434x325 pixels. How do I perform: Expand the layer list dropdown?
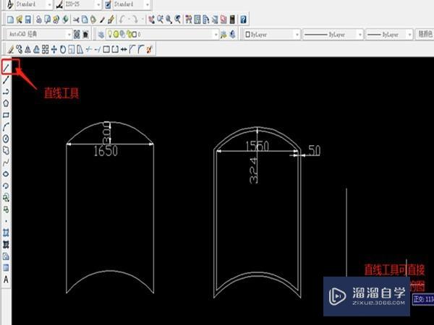[216, 35]
